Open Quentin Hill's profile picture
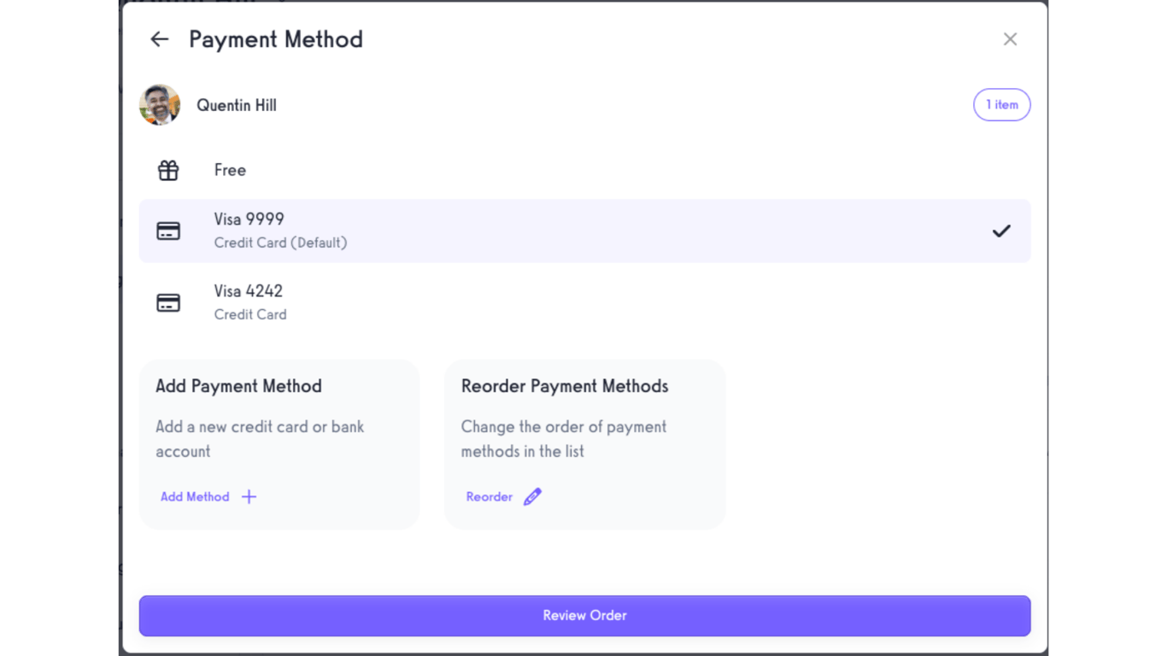This screenshot has width=1167, height=656. coord(160,104)
